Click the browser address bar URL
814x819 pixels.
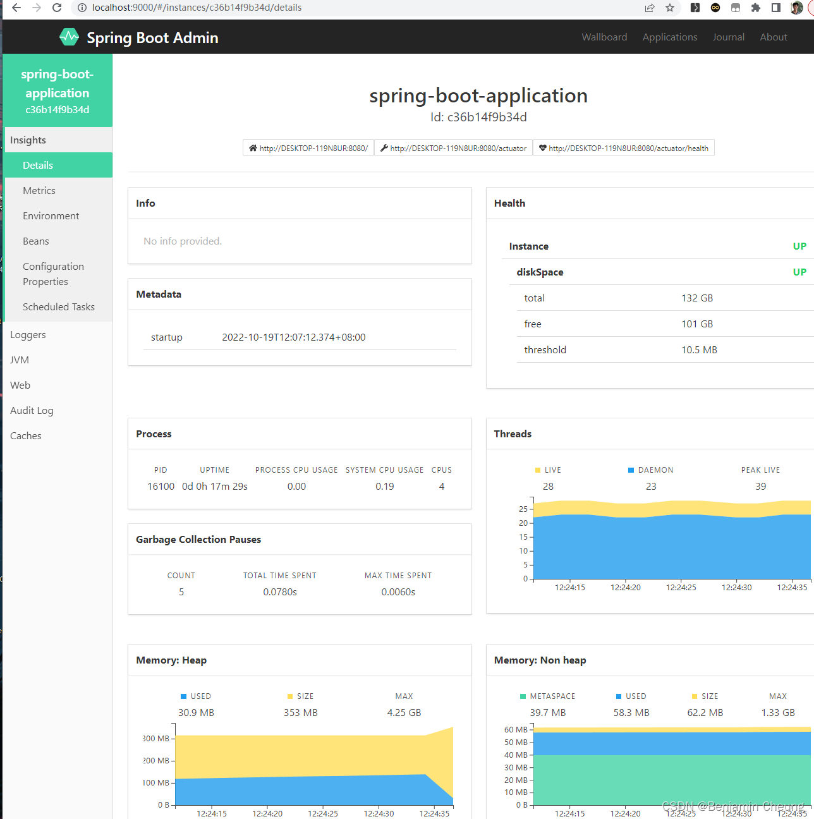pyautogui.click(x=197, y=8)
